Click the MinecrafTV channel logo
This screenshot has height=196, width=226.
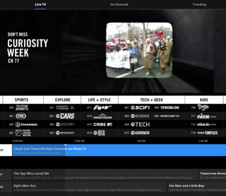[170, 116]
